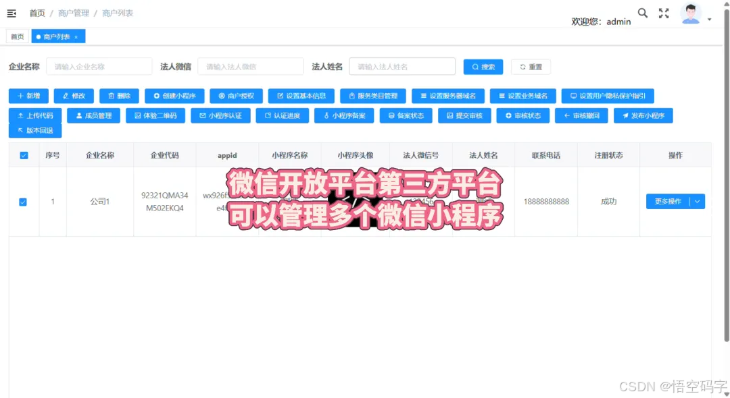The width and height of the screenshot is (730, 398).
Task: Roll back with 版本回退
Action: point(35,130)
